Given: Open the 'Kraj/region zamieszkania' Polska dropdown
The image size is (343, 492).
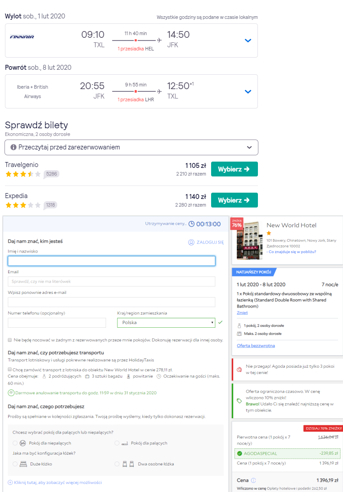Looking at the screenshot, I should point(166,323).
